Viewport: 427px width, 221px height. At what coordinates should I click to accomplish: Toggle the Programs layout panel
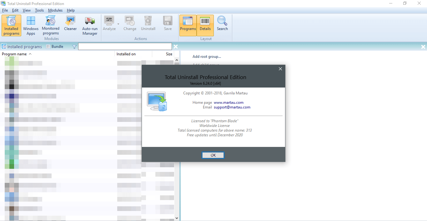[x=188, y=25]
